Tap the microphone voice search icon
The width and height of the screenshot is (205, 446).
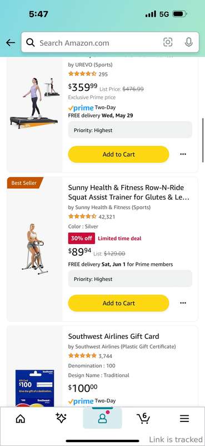(x=188, y=42)
